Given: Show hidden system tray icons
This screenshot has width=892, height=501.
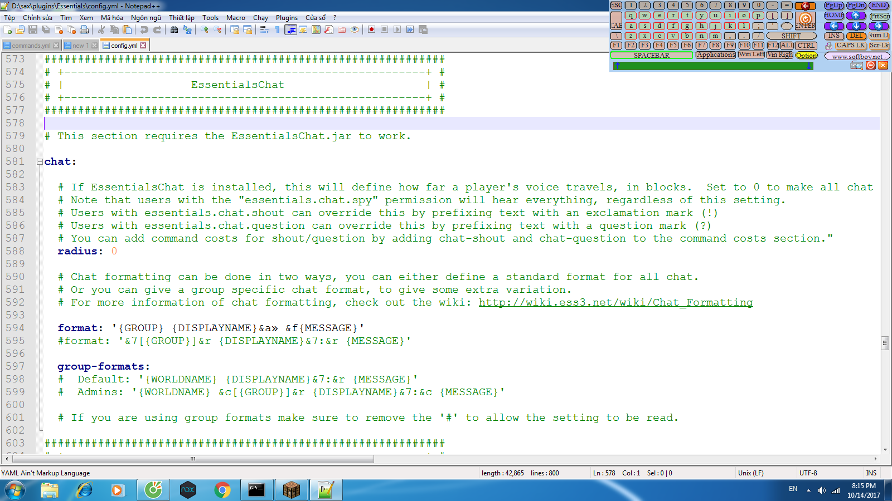Looking at the screenshot, I should (808, 490).
